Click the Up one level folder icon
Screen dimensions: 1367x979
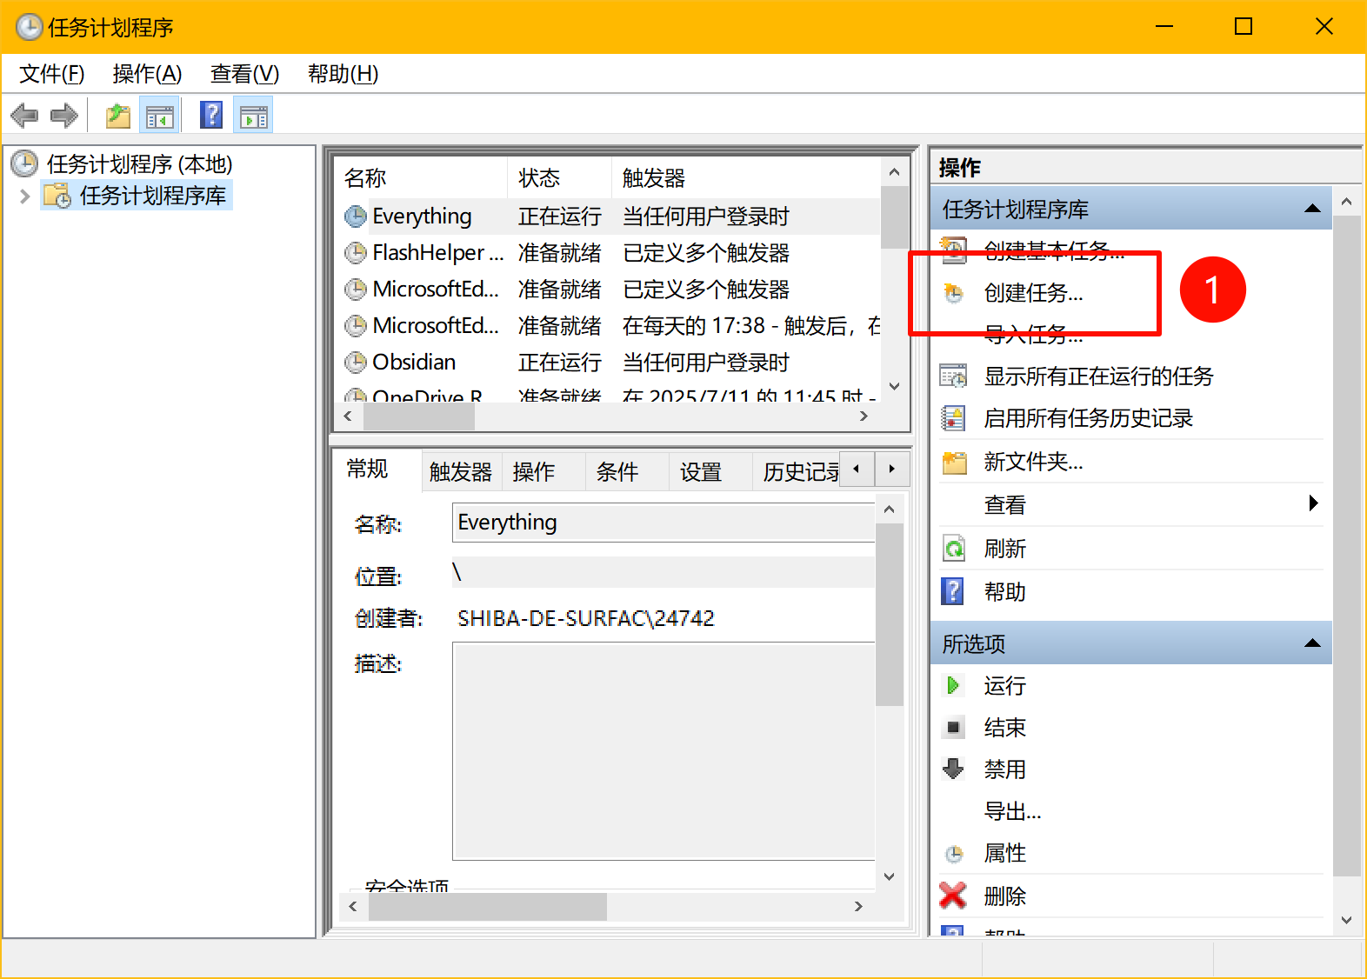click(x=117, y=116)
